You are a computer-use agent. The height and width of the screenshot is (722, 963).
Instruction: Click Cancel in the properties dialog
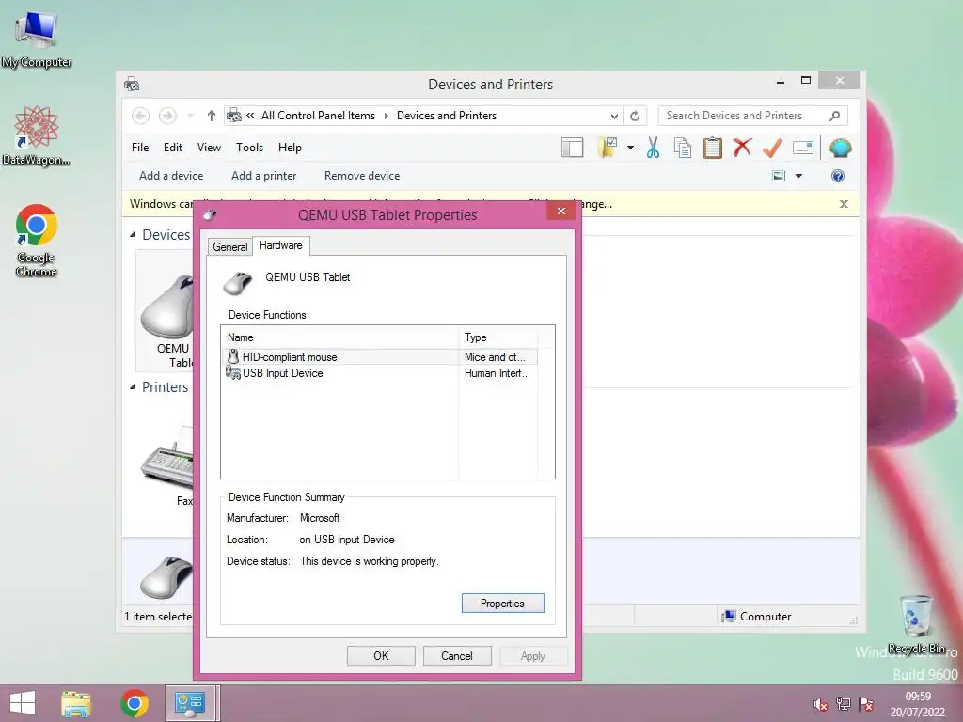coord(457,656)
